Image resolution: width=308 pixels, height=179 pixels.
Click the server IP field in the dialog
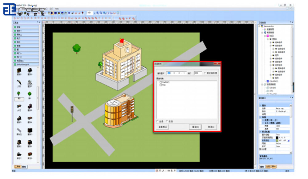[176, 73]
